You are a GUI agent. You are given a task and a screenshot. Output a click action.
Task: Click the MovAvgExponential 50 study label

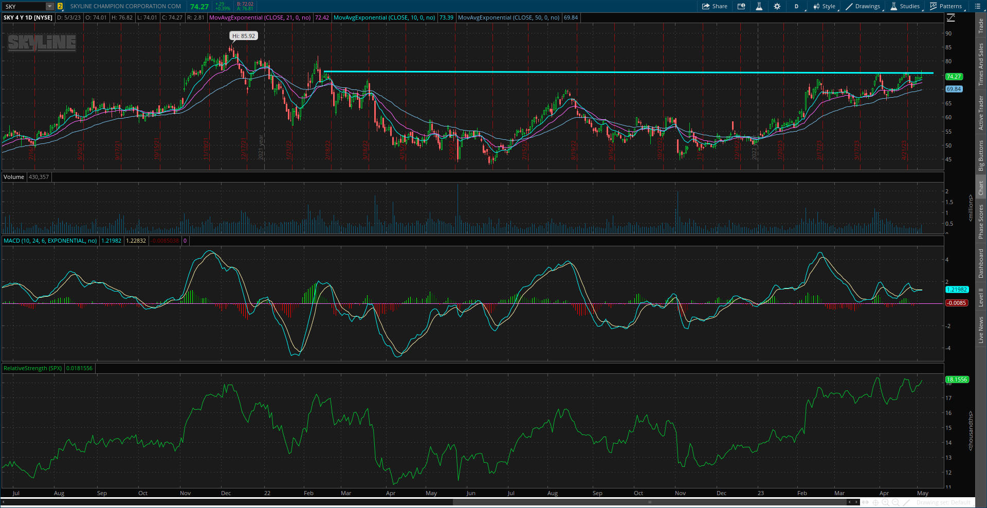coord(508,17)
